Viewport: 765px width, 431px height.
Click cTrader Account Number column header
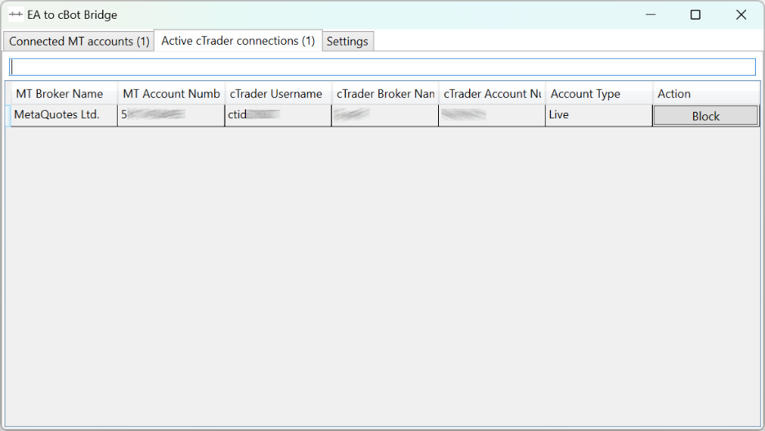(x=492, y=94)
